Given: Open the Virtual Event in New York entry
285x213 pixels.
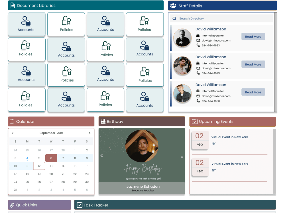Looking at the screenshot, I should pyautogui.click(x=230, y=137).
